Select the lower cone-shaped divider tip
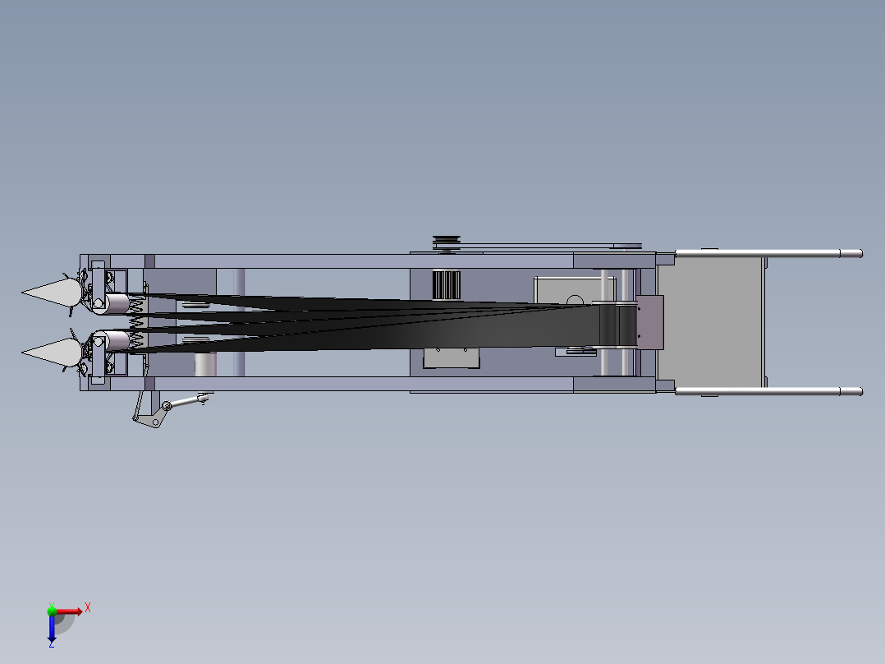The width and height of the screenshot is (885, 664). pos(53,352)
